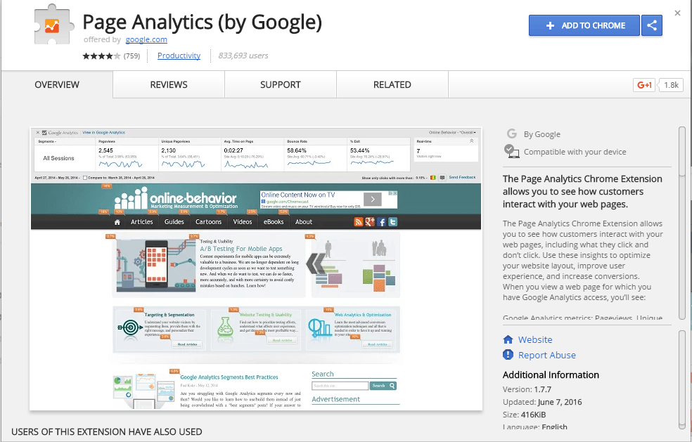The image size is (692, 442).
Task: Click the share icon button
Action: point(652,25)
